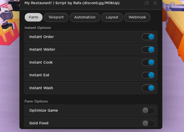Viewport: 184px width, 132px height.
Task: Click the Instant Cook row label
Action: click(41, 62)
